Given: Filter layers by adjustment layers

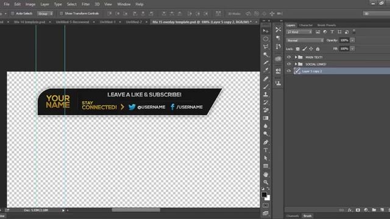Looking at the screenshot, I should click(x=325, y=32).
